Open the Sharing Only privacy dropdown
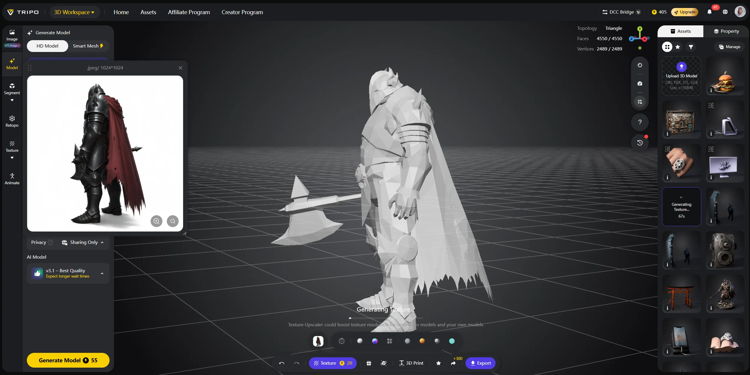750x375 pixels. pyautogui.click(x=83, y=242)
